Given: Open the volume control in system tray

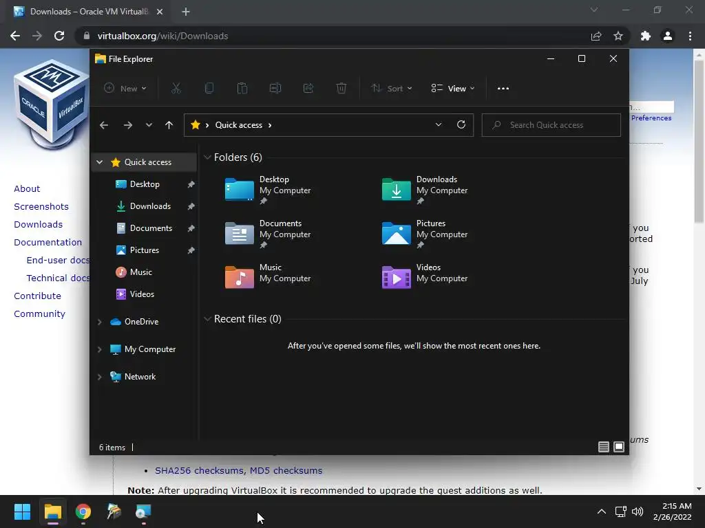Looking at the screenshot, I should tap(637, 511).
